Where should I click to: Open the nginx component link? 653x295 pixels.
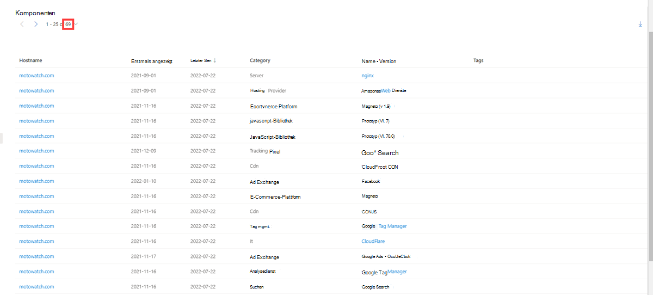tap(367, 76)
